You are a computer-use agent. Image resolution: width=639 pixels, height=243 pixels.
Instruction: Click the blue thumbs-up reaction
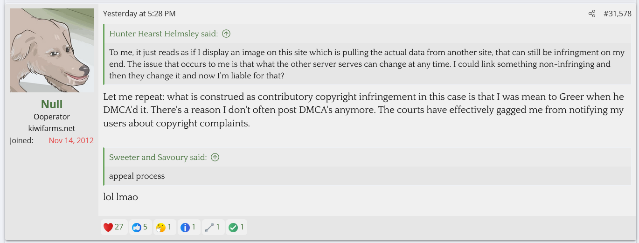pos(137,227)
